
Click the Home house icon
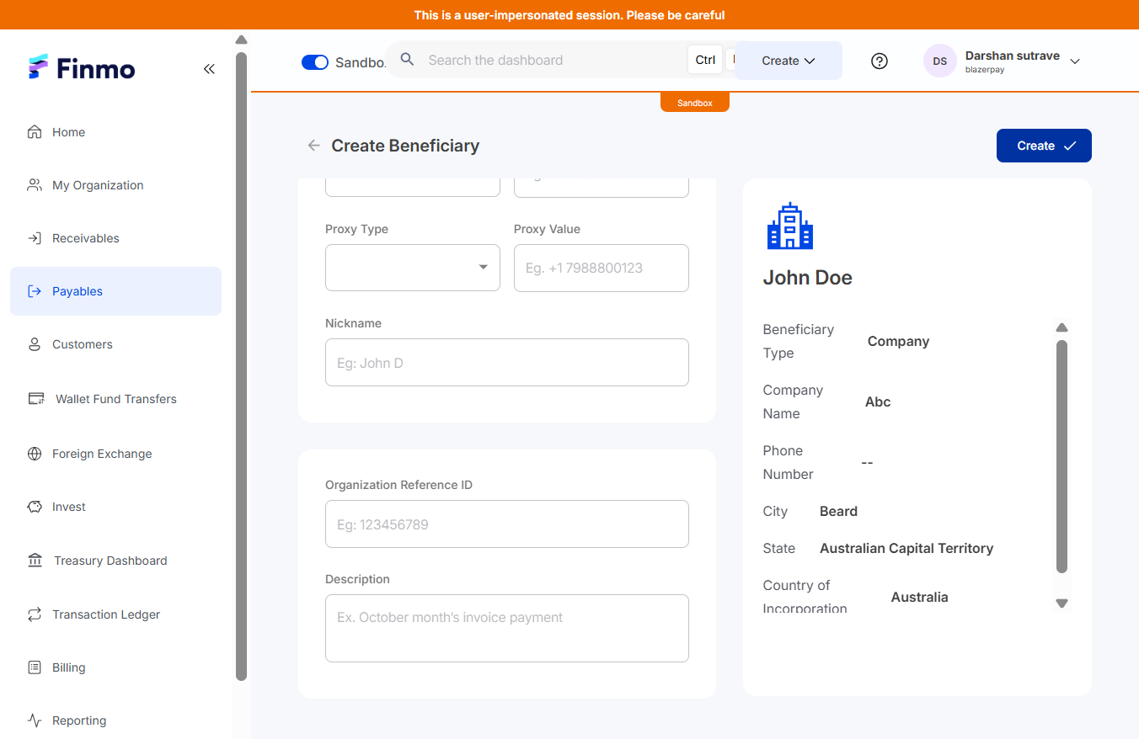[35, 132]
